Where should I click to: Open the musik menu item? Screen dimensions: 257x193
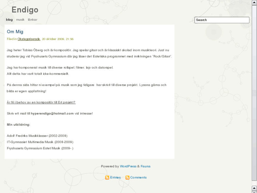tap(20, 19)
